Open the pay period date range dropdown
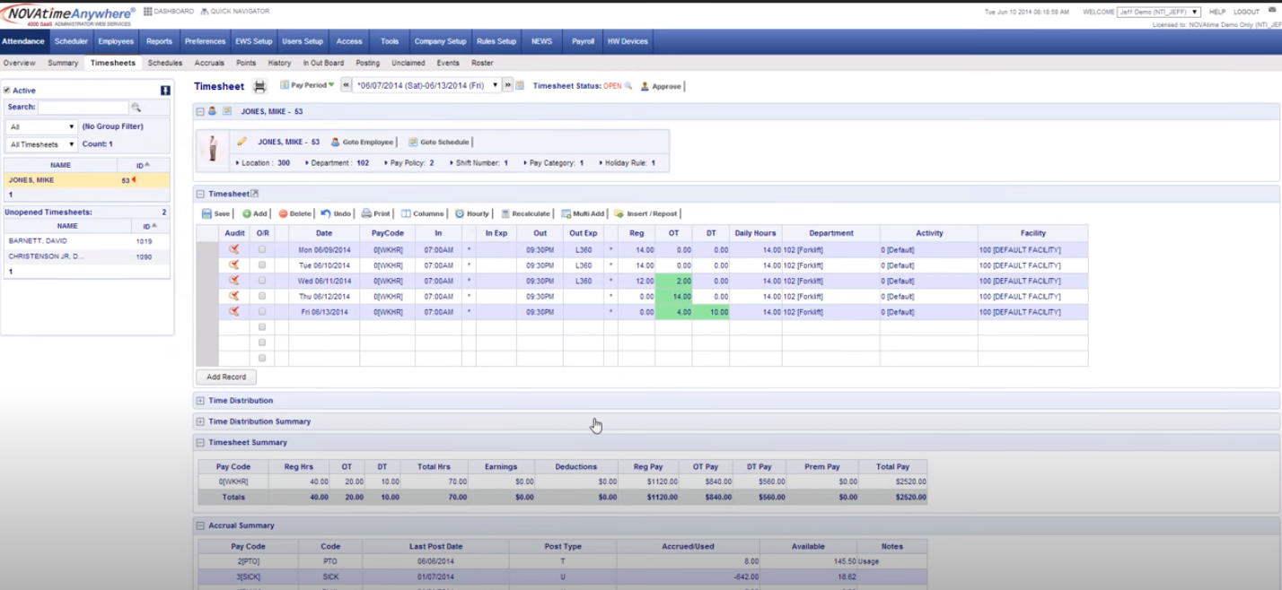This screenshot has height=590, width=1282. (426, 85)
